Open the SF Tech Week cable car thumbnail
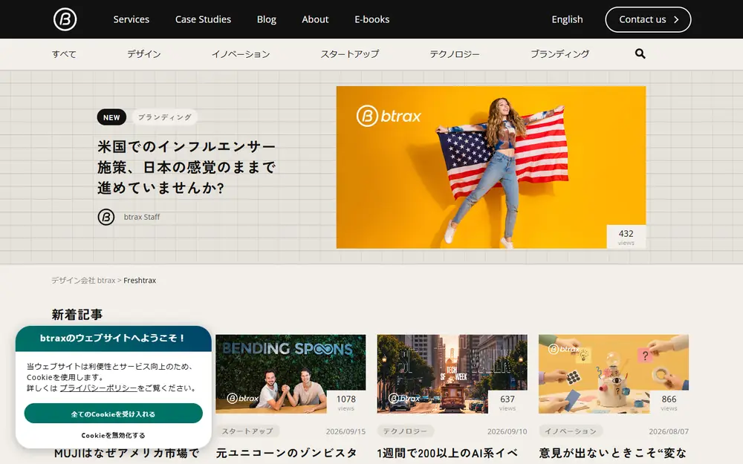Viewport: 743px width, 464px height. (x=452, y=374)
